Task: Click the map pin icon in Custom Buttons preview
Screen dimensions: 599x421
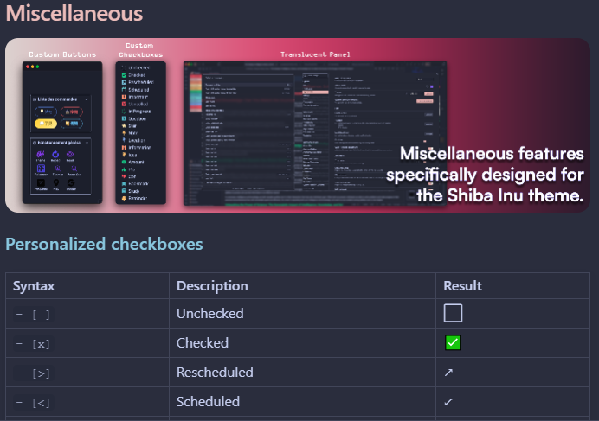Action: (56, 182)
